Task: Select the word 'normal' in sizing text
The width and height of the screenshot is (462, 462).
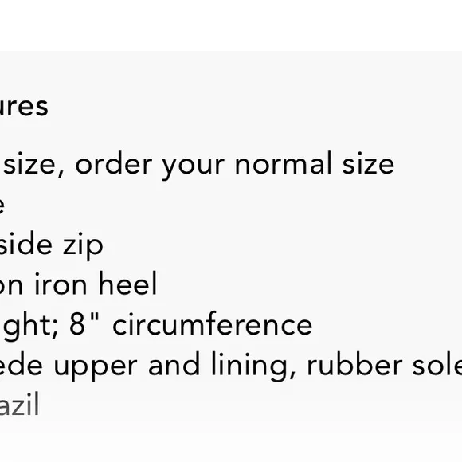Action: pyautogui.click(x=284, y=163)
